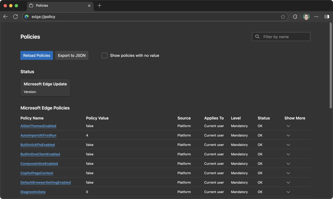Open the user profile avatar
Image resolution: width=333 pixels, height=199 pixels.
(x=306, y=17)
